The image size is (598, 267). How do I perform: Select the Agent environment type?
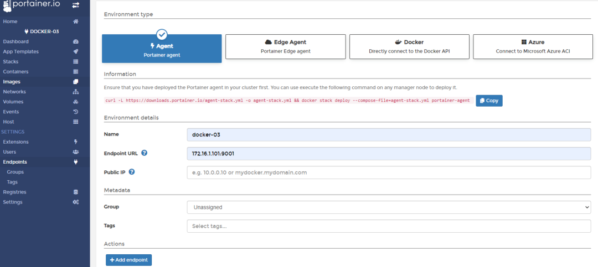coord(162,49)
